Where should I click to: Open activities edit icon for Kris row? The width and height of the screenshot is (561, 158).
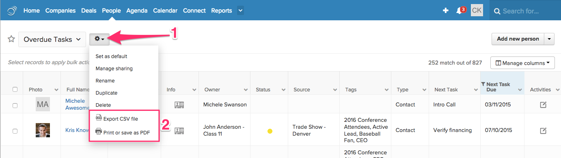tap(543, 130)
